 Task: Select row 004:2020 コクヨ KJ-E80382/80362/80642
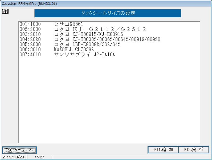[x=109, y=39]
